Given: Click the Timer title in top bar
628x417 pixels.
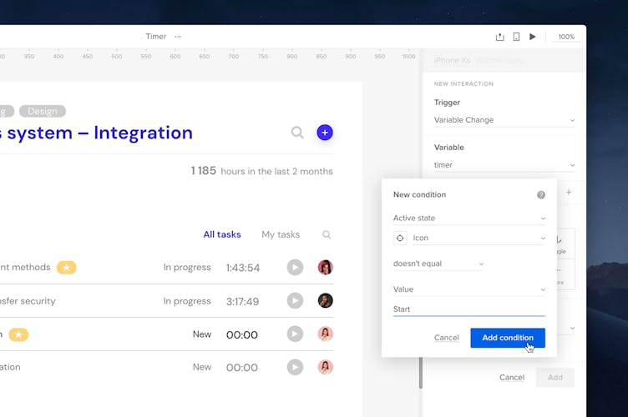Looking at the screenshot, I should click(156, 37).
